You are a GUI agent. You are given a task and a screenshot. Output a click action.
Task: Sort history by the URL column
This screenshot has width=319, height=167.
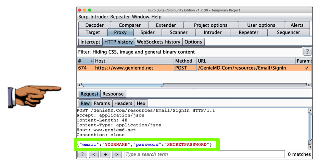[x=246, y=61]
